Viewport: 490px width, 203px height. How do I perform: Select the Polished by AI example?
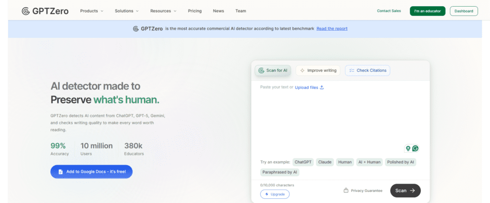pyautogui.click(x=401, y=162)
